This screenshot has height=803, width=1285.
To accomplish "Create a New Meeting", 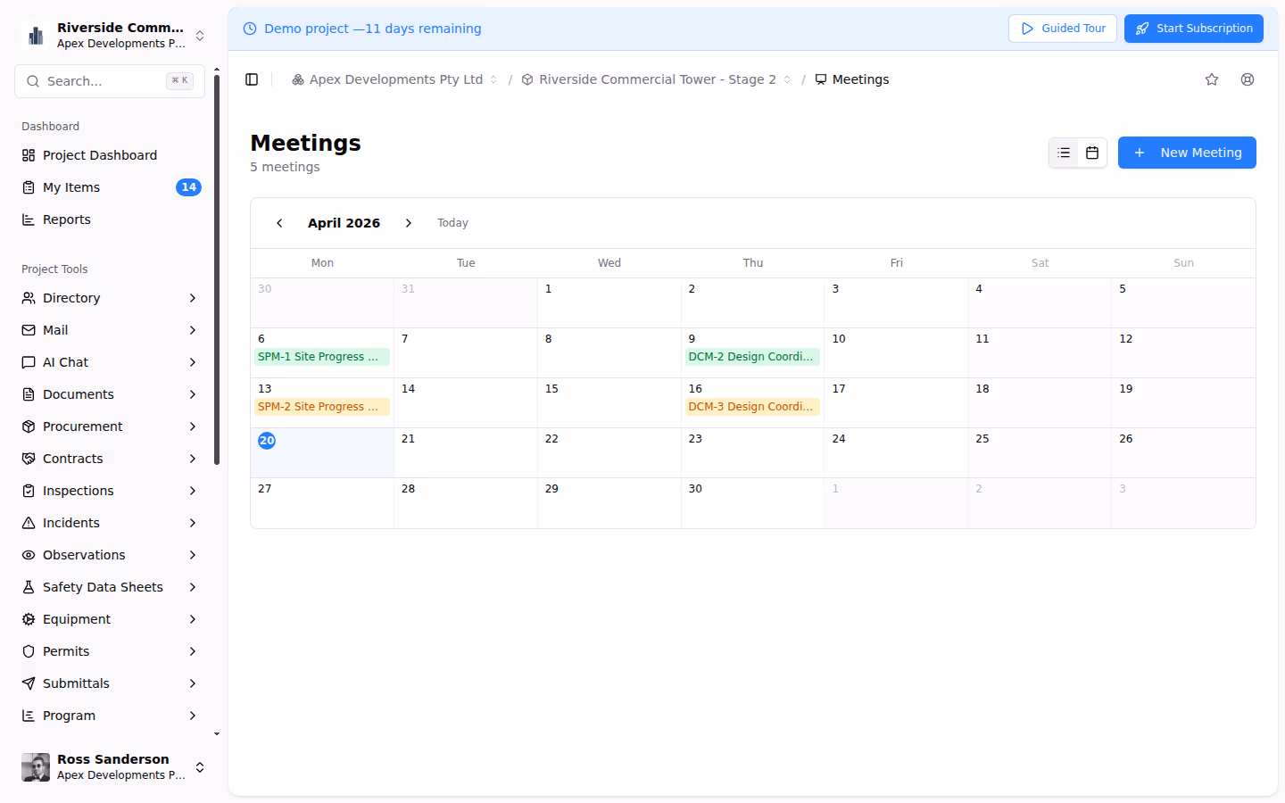I will 1187,153.
